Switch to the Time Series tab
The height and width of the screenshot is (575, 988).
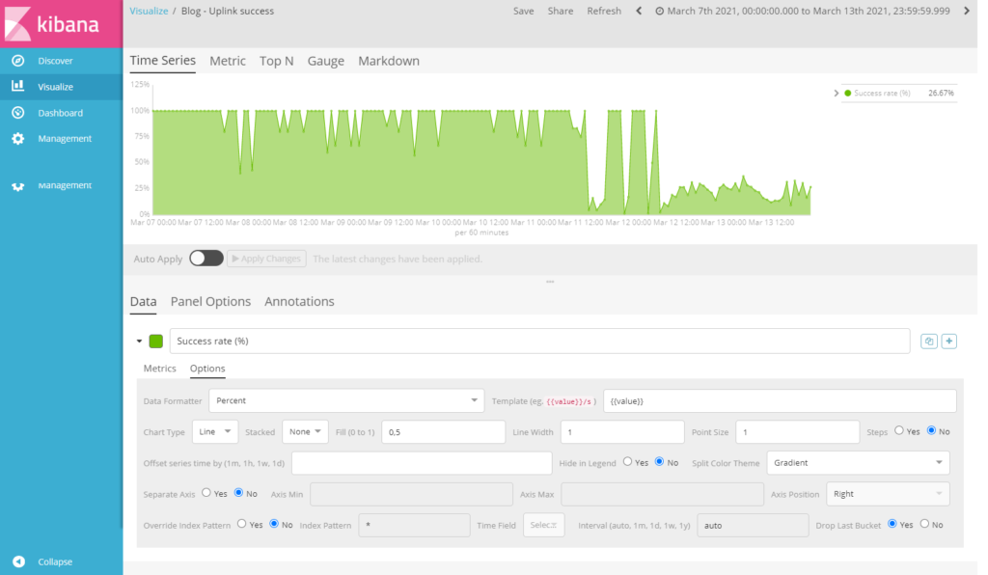click(162, 61)
